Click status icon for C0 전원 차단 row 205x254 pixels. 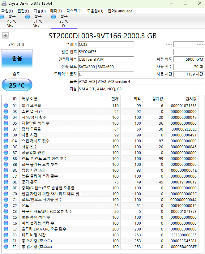click(x=6, y=194)
